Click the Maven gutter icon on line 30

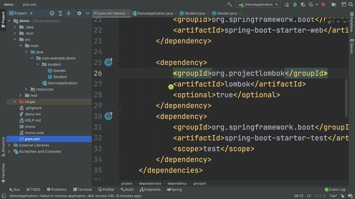(x=108, y=116)
